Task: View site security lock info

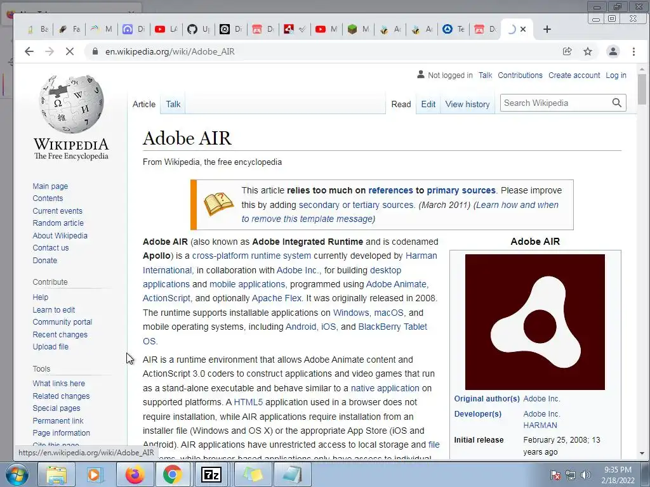Action: tap(95, 51)
